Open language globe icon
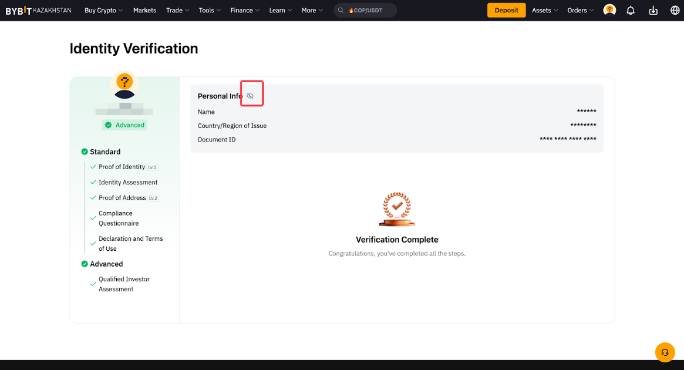Image resolution: width=684 pixels, height=370 pixels. (675, 10)
